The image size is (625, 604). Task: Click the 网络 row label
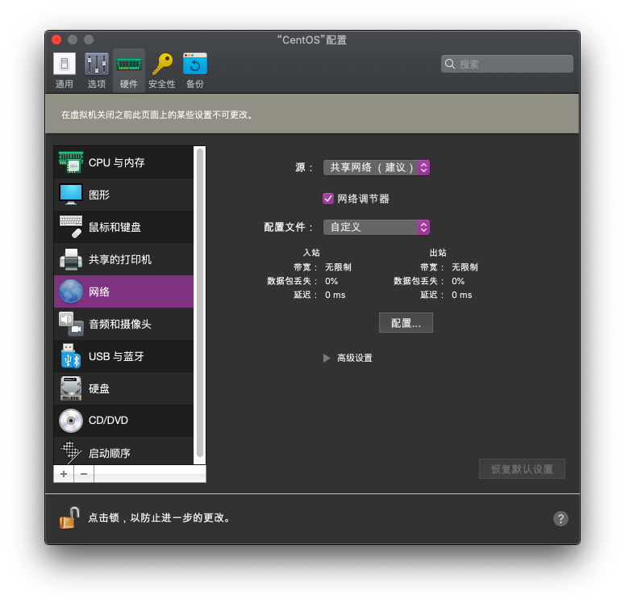click(99, 292)
